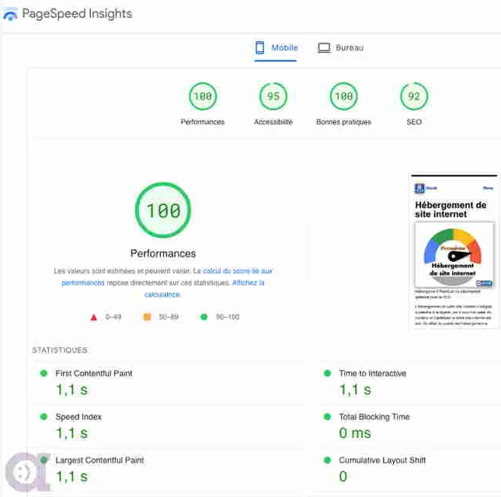Switch to the Mobile tab
The width and height of the screenshot is (501, 497).
276,48
